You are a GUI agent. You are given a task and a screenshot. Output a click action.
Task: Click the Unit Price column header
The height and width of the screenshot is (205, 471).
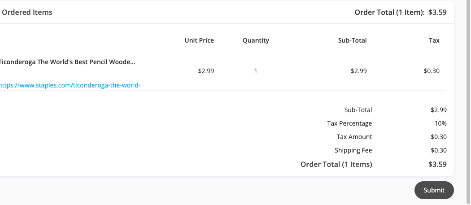click(x=199, y=40)
